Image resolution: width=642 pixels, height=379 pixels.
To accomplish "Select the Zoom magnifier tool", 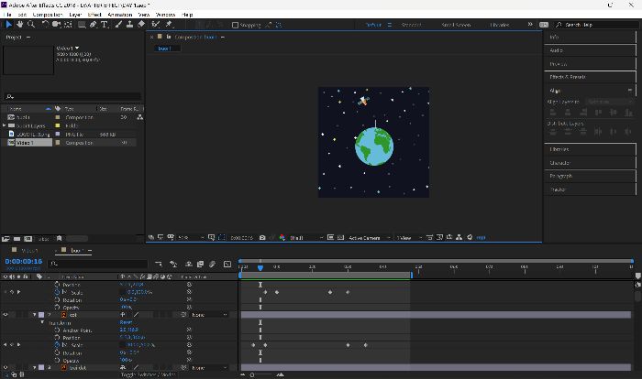I will pos(31,25).
